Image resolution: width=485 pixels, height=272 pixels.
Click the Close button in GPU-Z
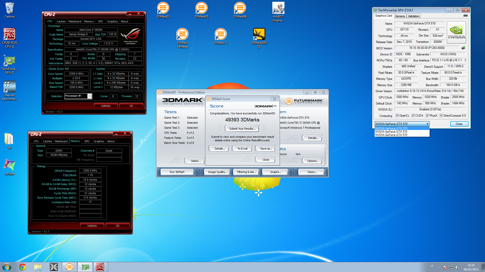[459, 124]
